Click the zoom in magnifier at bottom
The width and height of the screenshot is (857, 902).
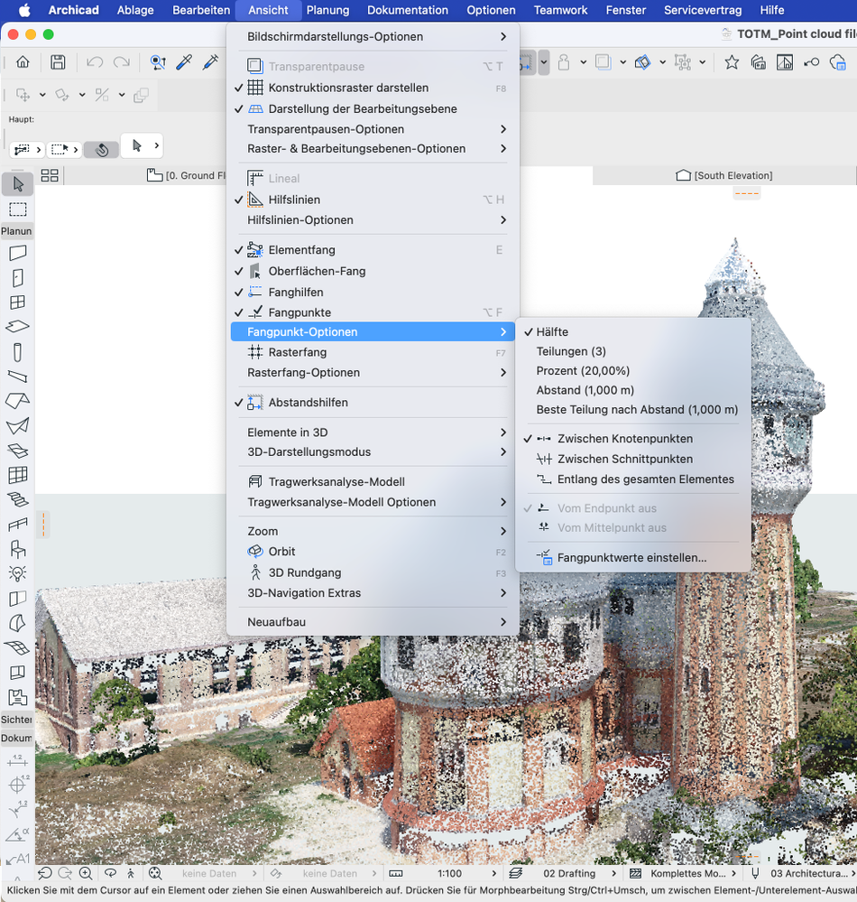coord(86,873)
